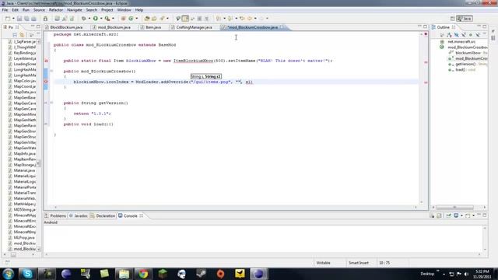Open the Declaration tab
498x280 pixels.
103,216
